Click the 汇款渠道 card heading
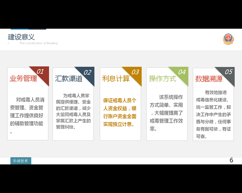 [x=69, y=79]
